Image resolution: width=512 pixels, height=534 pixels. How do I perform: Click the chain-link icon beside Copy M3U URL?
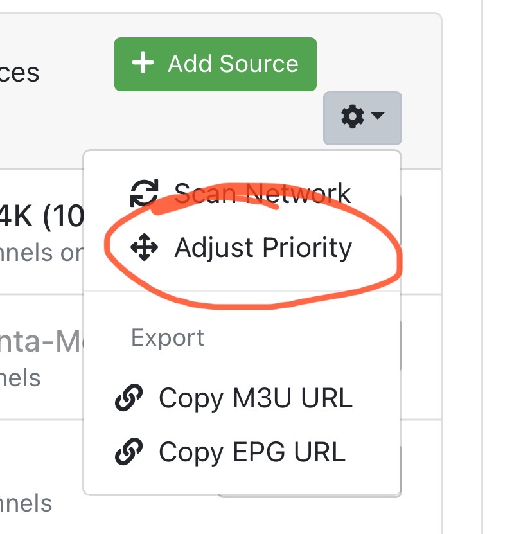(128, 398)
